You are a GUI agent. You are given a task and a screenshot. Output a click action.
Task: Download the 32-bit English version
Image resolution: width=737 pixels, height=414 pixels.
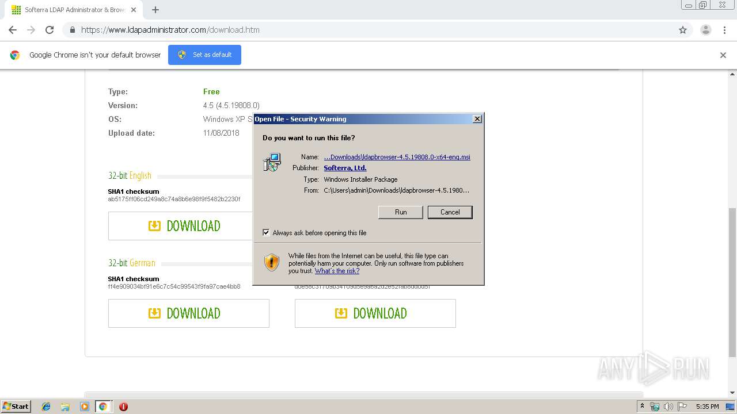pos(189,226)
